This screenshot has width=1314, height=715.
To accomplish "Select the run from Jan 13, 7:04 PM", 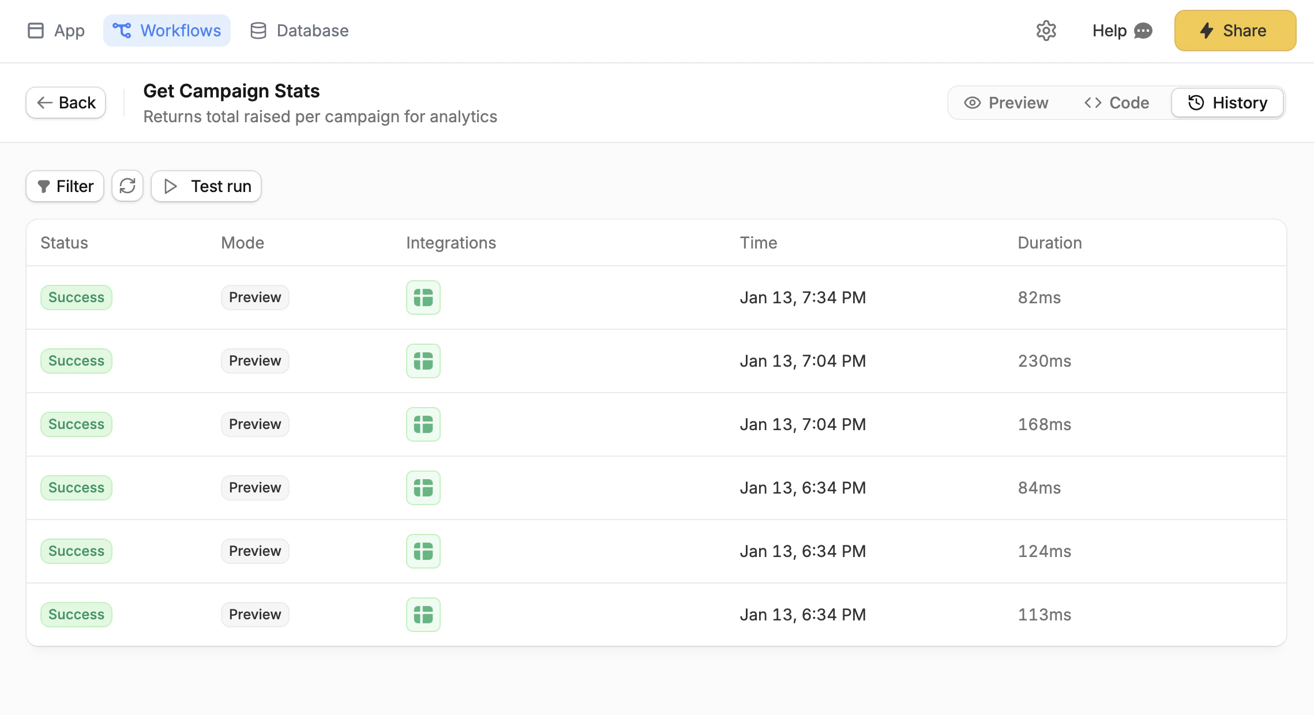I will 803,360.
